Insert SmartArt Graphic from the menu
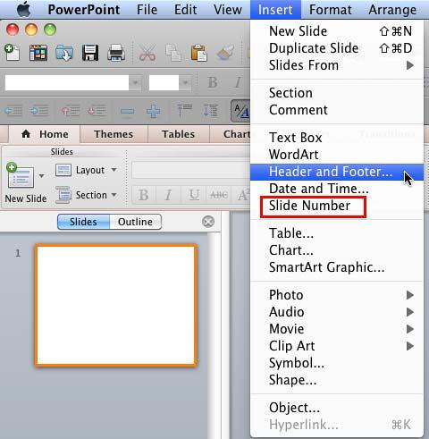Viewport: 429px width, 439px height. click(337, 267)
